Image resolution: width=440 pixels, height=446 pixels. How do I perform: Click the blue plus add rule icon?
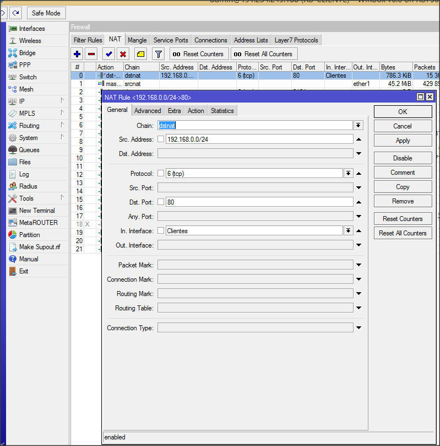(77, 54)
